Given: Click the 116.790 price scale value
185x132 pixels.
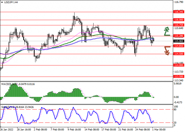Looking at the screenshot, I should pos(179,2).
